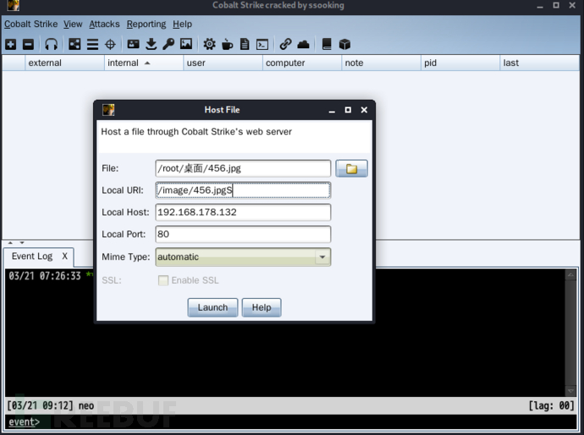
Task: Expand split pane with the down arrow
Action: (x=22, y=243)
